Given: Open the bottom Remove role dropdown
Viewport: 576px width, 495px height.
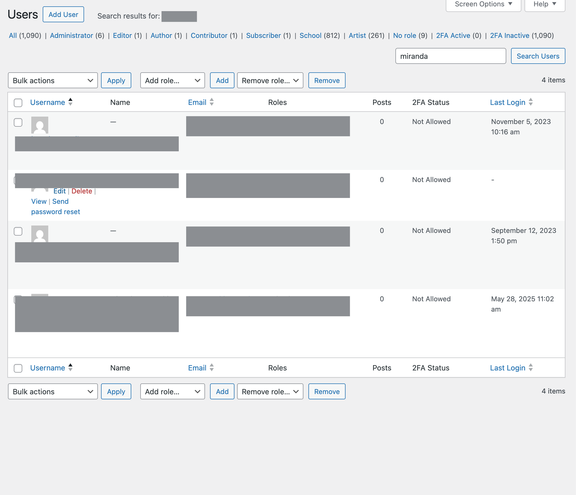Looking at the screenshot, I should coord(270,392).
